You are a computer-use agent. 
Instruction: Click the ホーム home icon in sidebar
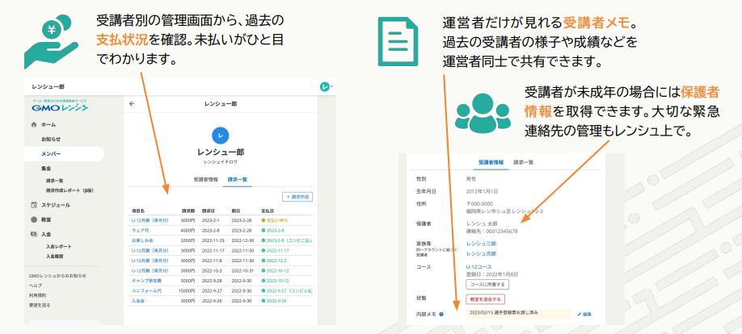(x=34, y=126)
